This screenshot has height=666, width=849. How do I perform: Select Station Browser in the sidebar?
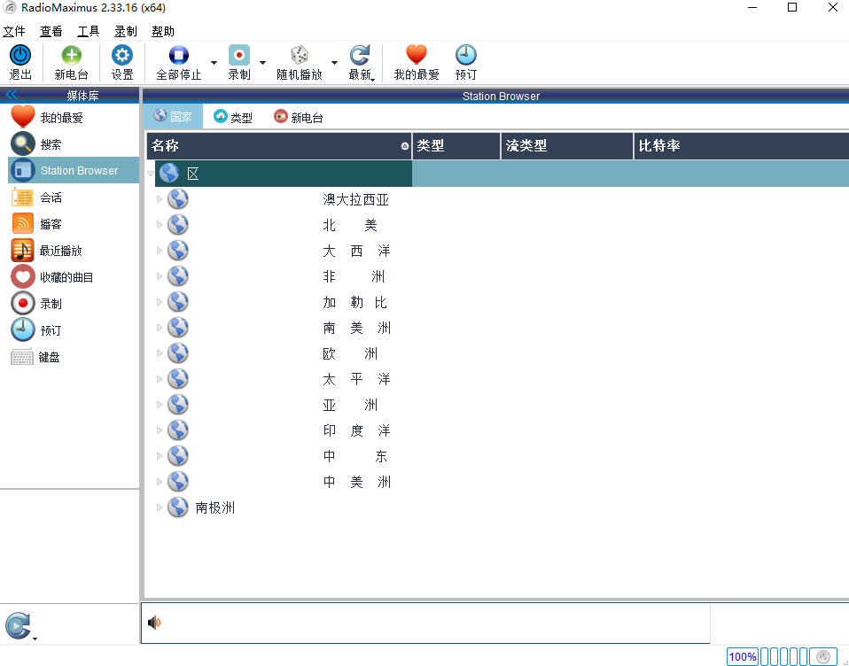pyautogui.click(x=74, y=170)
